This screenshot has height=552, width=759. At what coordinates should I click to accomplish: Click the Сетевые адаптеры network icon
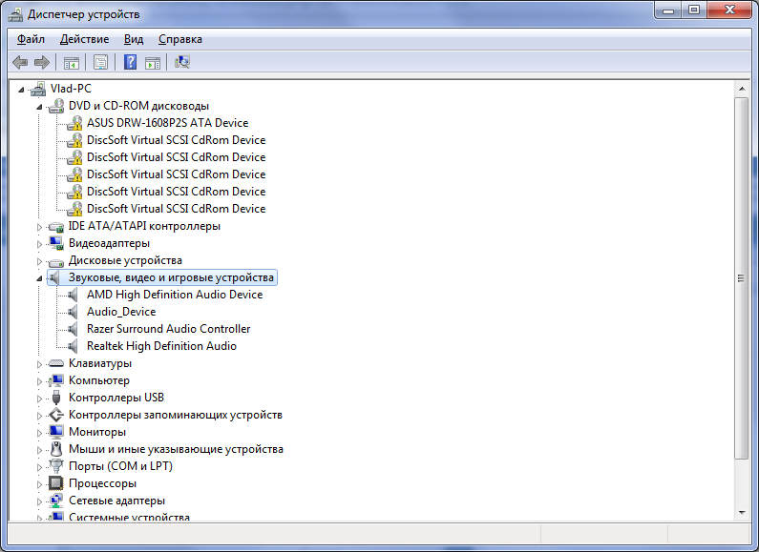[x=56, y=501]
